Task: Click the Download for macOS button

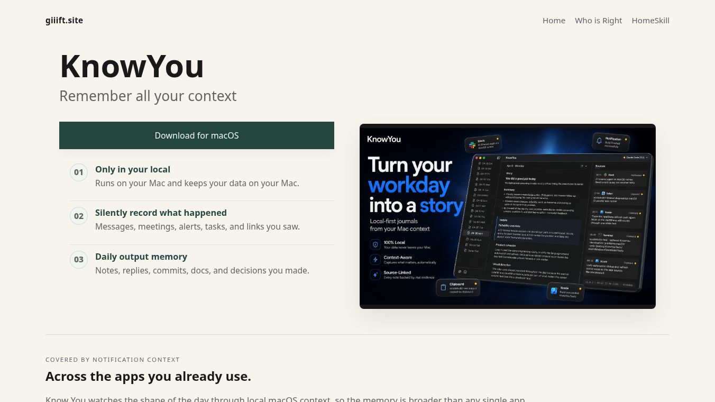Action: click(197, 135)
